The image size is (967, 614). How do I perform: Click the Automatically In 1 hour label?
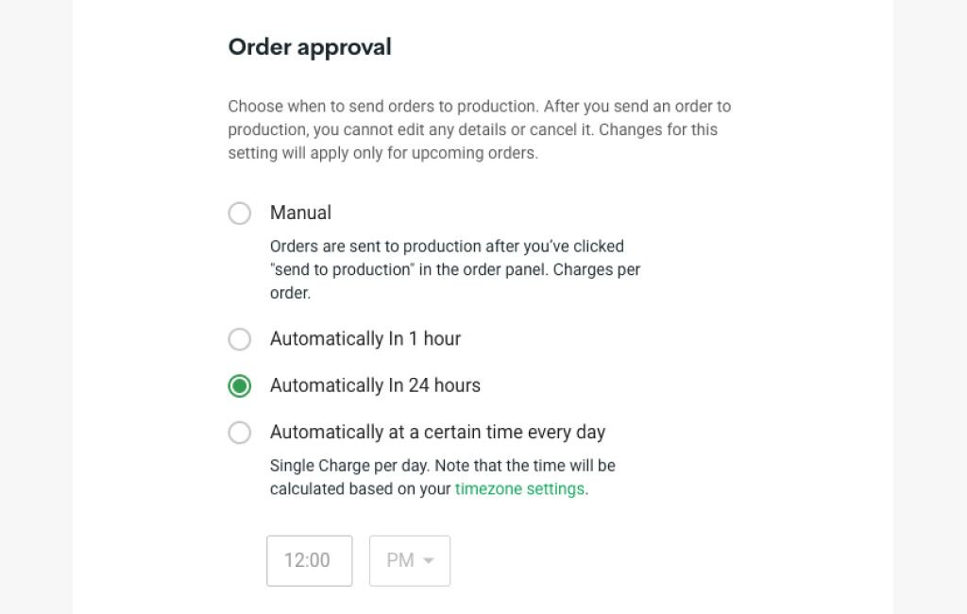click(365, 338)
